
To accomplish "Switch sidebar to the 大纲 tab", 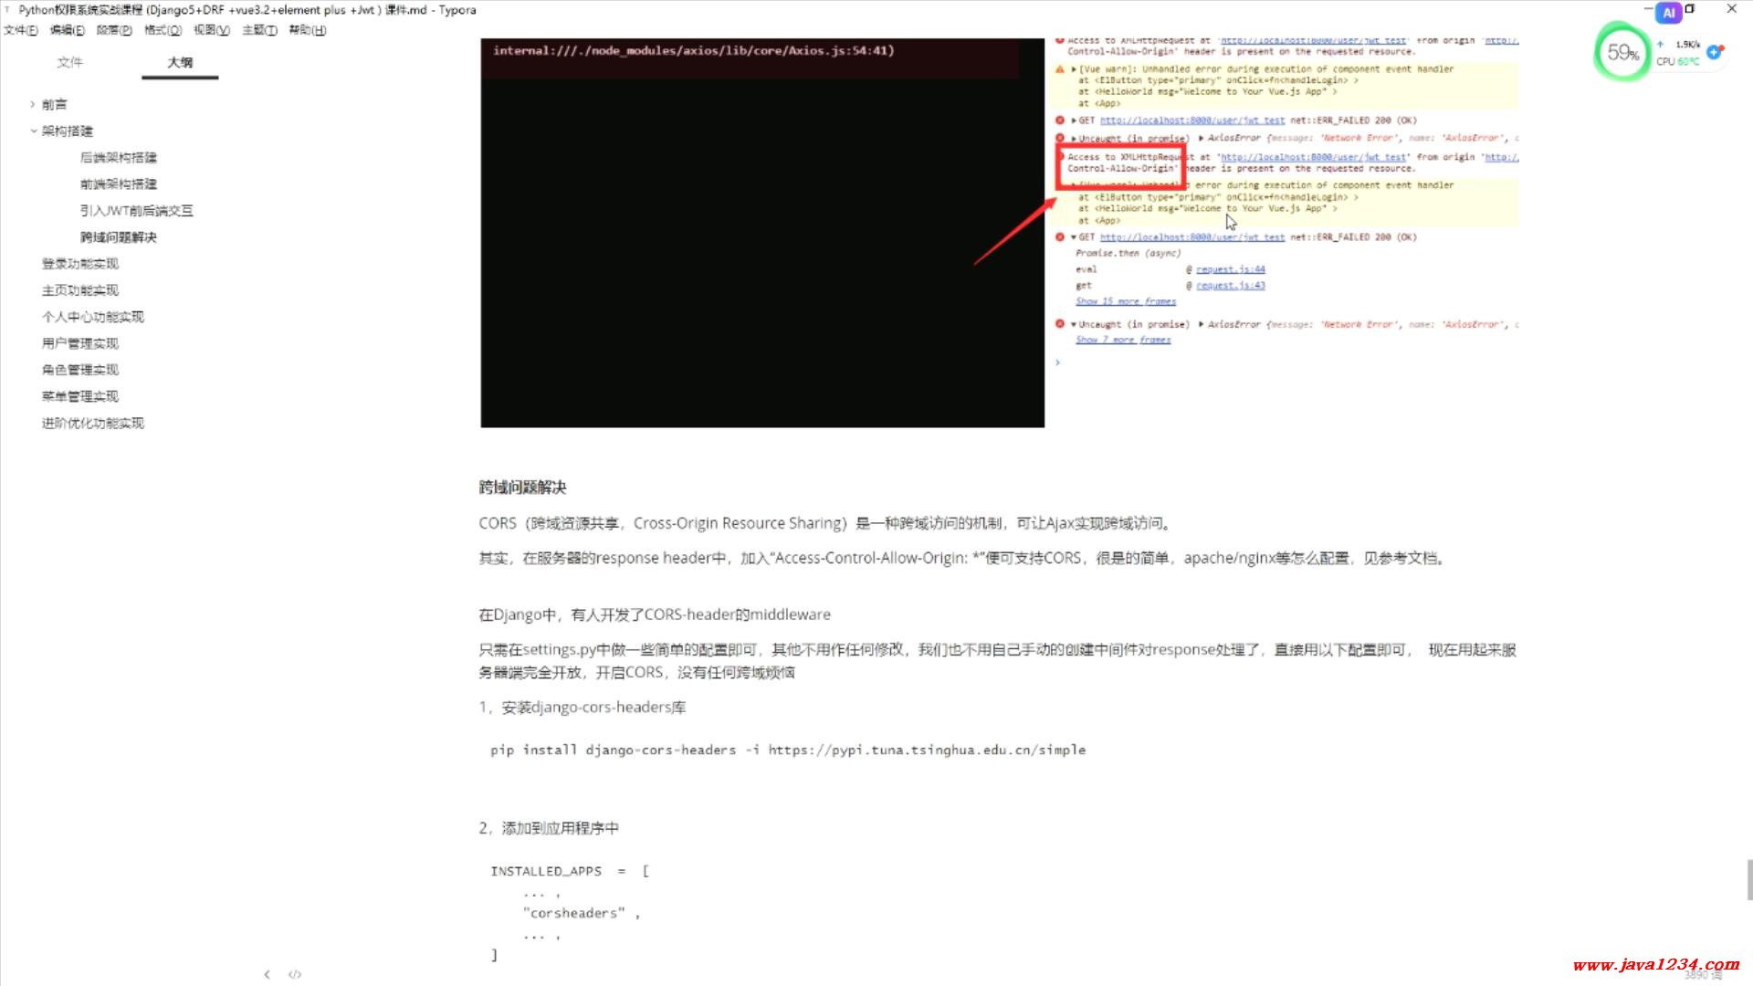I will click(180, 62).
